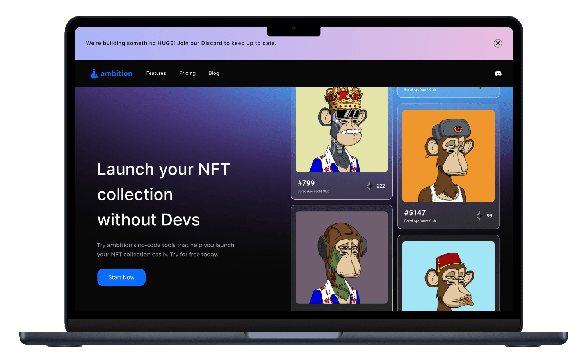Open the Features menu item
The width and height of the screenshot is (584, 361).
point(156,73)
